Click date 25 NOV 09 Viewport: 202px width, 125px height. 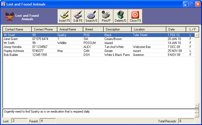pyautogui.click(x=175, y=51)
